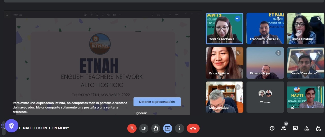The height and width of the screenshot is (137, 325).
Task: Select Francisco Ponce's video tile
Action: pyautogui.click(x=265, y=29)
